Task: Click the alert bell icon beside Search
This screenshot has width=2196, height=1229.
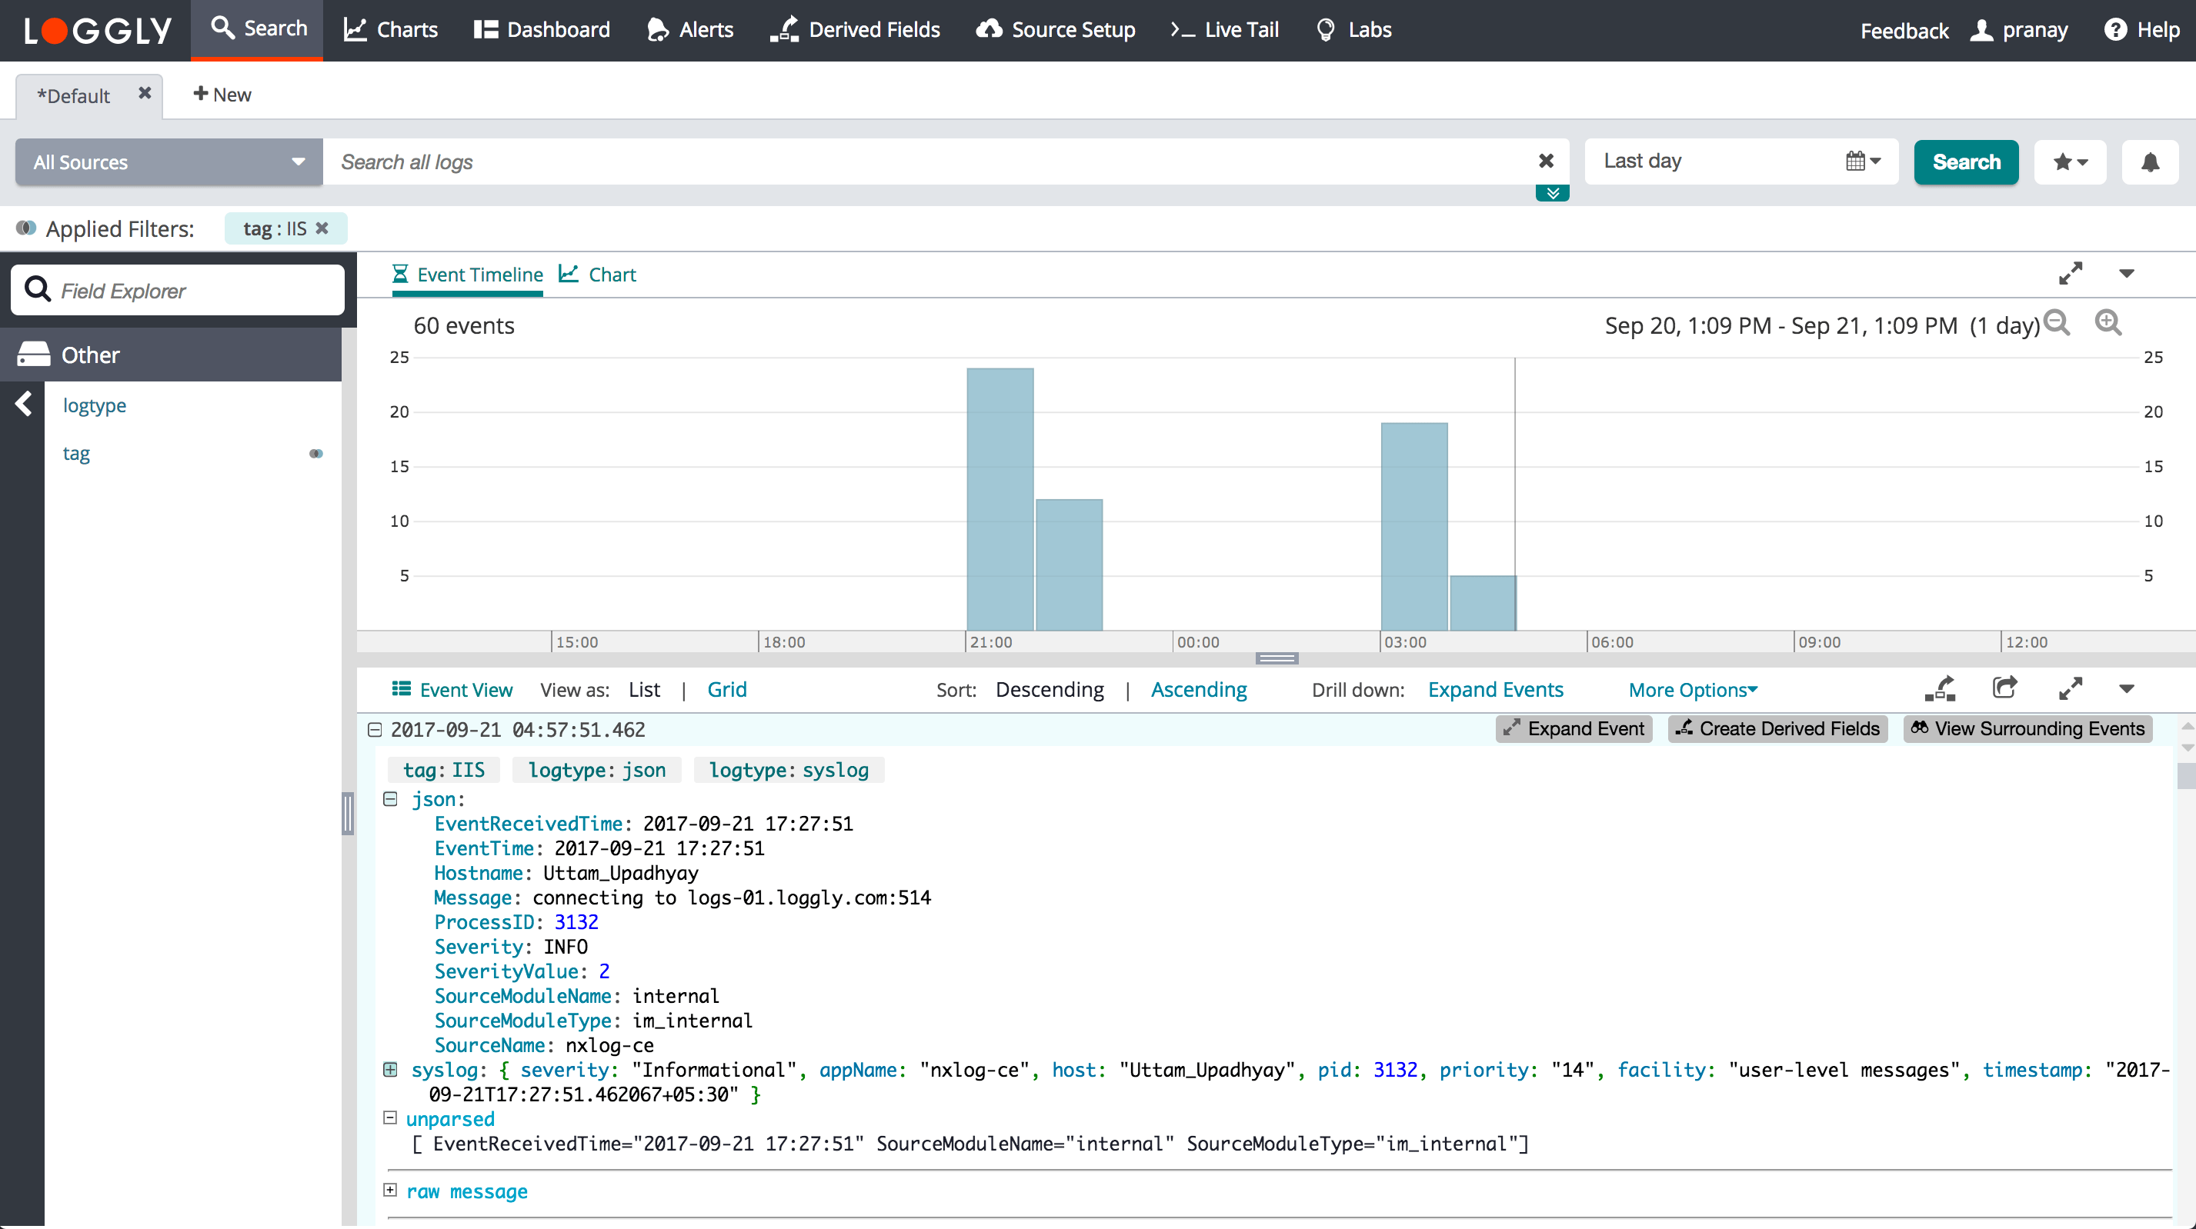Action: point(2149,162)
